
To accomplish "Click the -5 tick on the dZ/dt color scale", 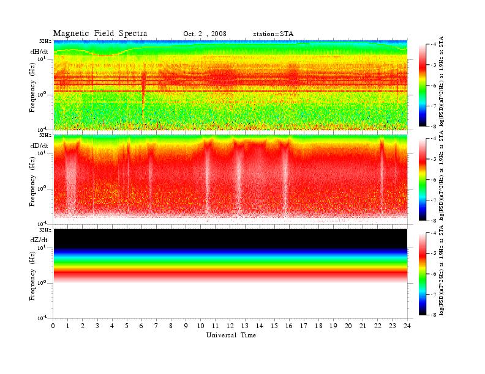I will point(434,254).
